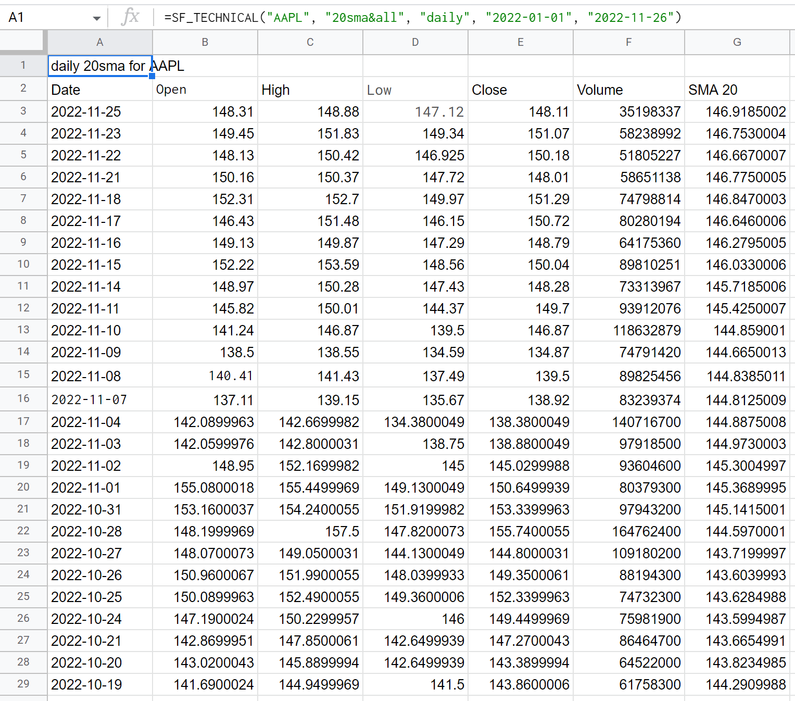Click low value 146 in row 26
Screen dimensions: 795x701
(415, 619)
